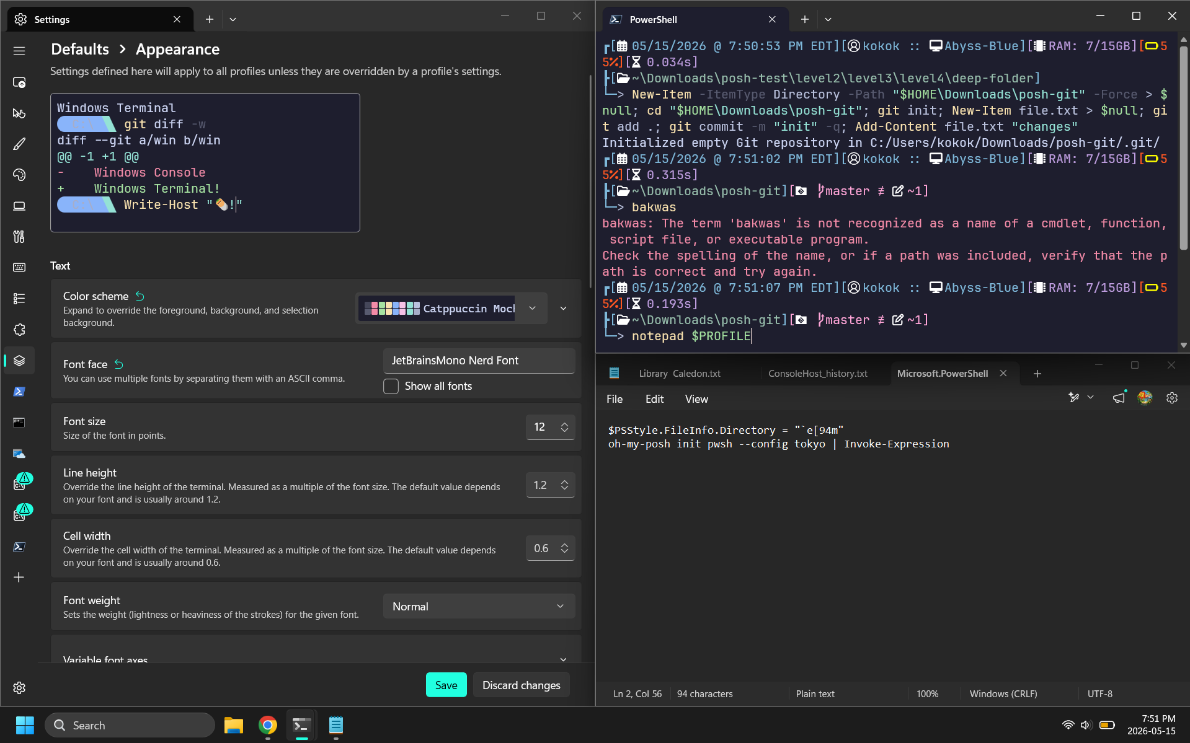This screenshot has height=743, width=1190.
Task: Adjust the Font size stepper arrows
Action: [564, 427]
